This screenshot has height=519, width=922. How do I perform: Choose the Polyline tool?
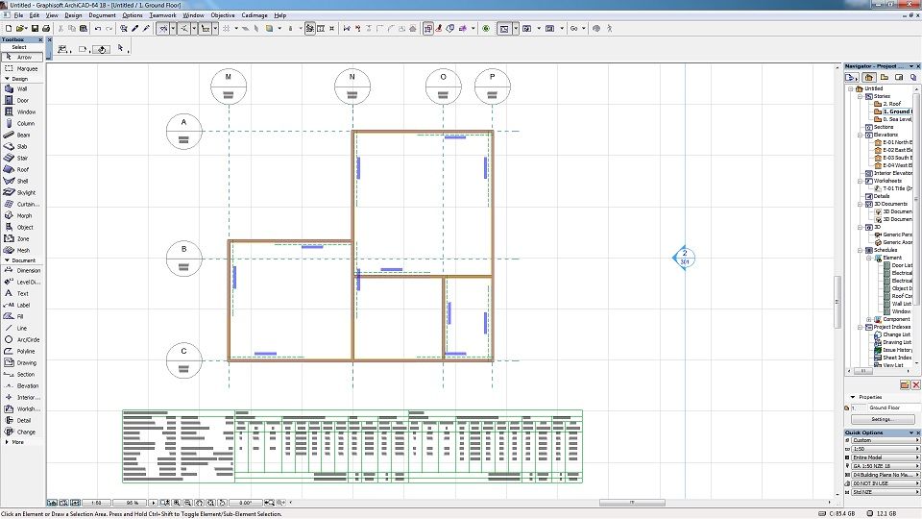coord(25,351)
